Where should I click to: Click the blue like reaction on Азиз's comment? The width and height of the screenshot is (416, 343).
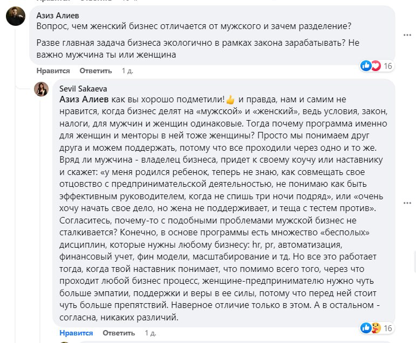point(366,66)
